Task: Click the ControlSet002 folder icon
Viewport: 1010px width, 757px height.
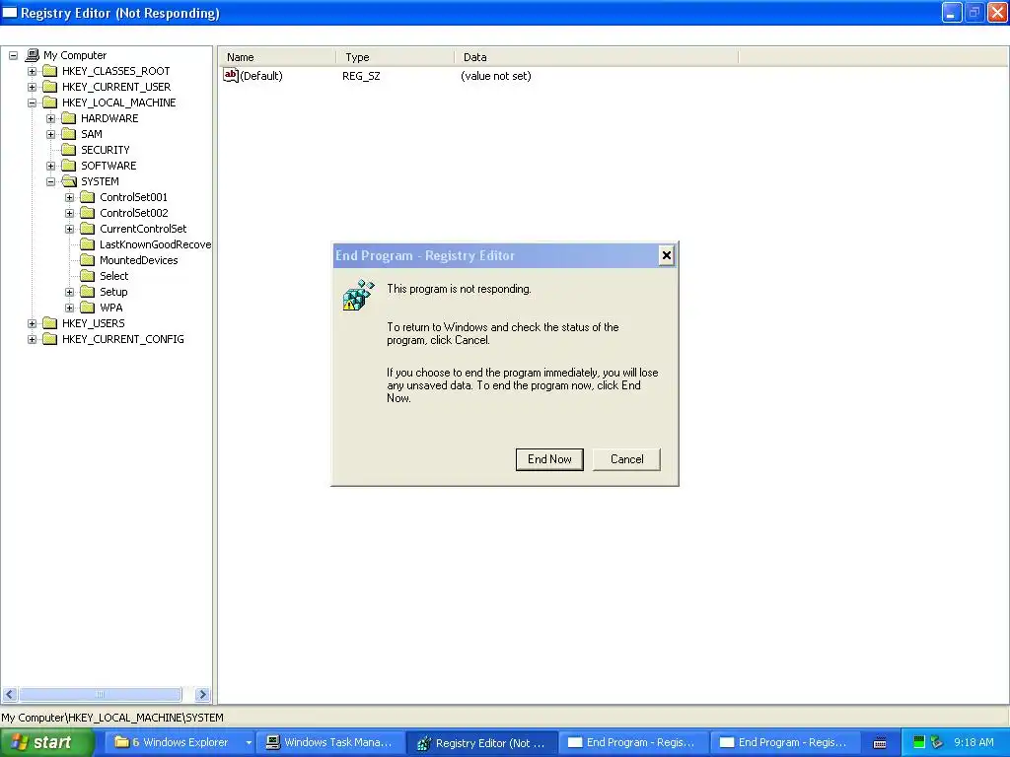Action: tap(87, 213)
